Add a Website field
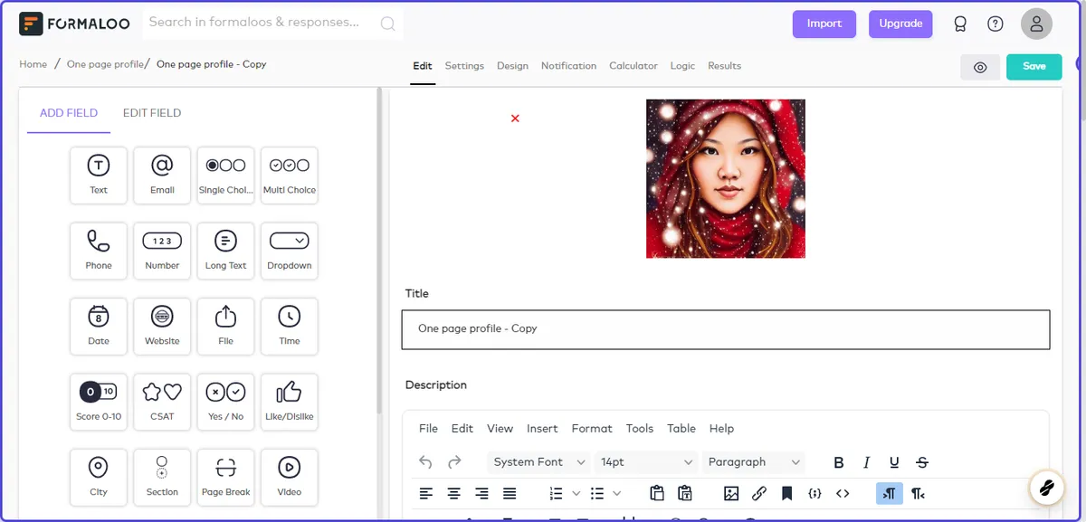Image resolution: width=1086 pixels, height=522 pixels. (162, 327)
